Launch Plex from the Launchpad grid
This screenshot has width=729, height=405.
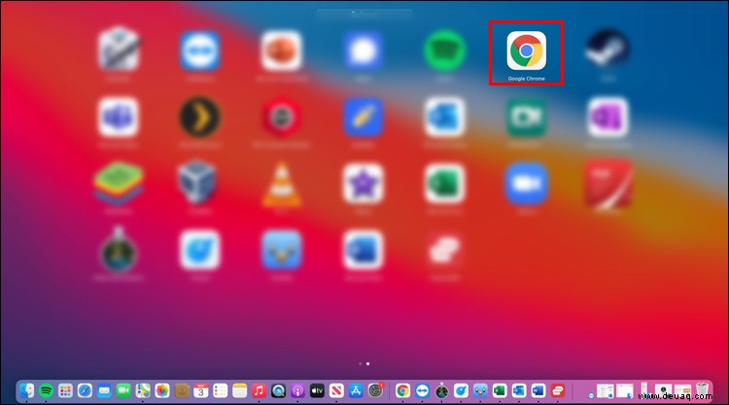coord(200,118)
